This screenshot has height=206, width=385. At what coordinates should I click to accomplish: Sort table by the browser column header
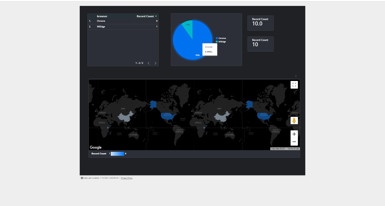click(102, 16)
